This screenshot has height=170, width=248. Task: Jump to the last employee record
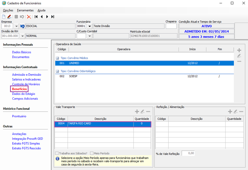[53, 17]
